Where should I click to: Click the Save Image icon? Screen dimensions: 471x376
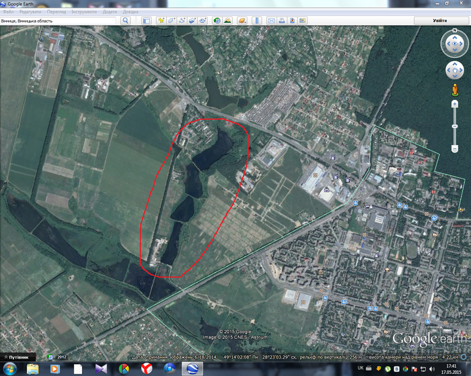pos(292,20)
